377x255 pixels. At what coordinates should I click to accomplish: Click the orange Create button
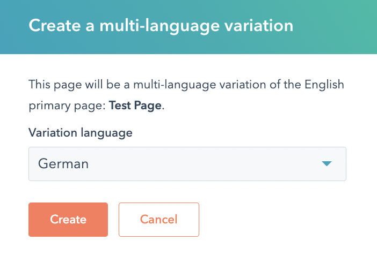coord(68,220)
